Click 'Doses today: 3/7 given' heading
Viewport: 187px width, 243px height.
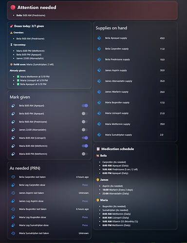[x=29, y=26]
